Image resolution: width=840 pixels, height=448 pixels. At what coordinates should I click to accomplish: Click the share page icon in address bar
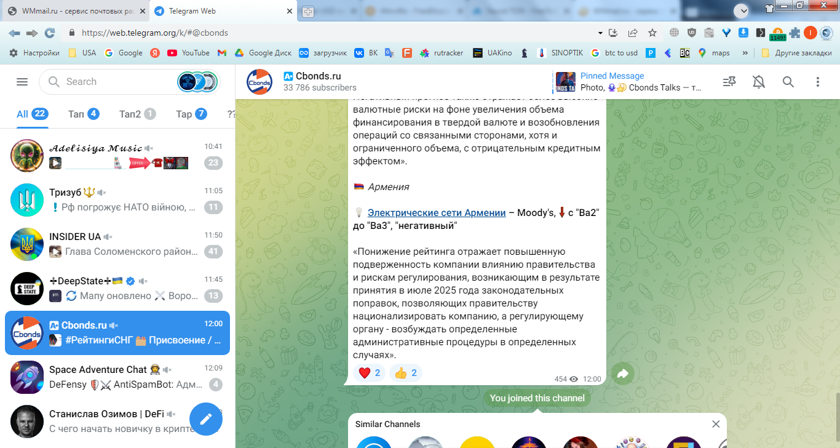pos(633,33)
